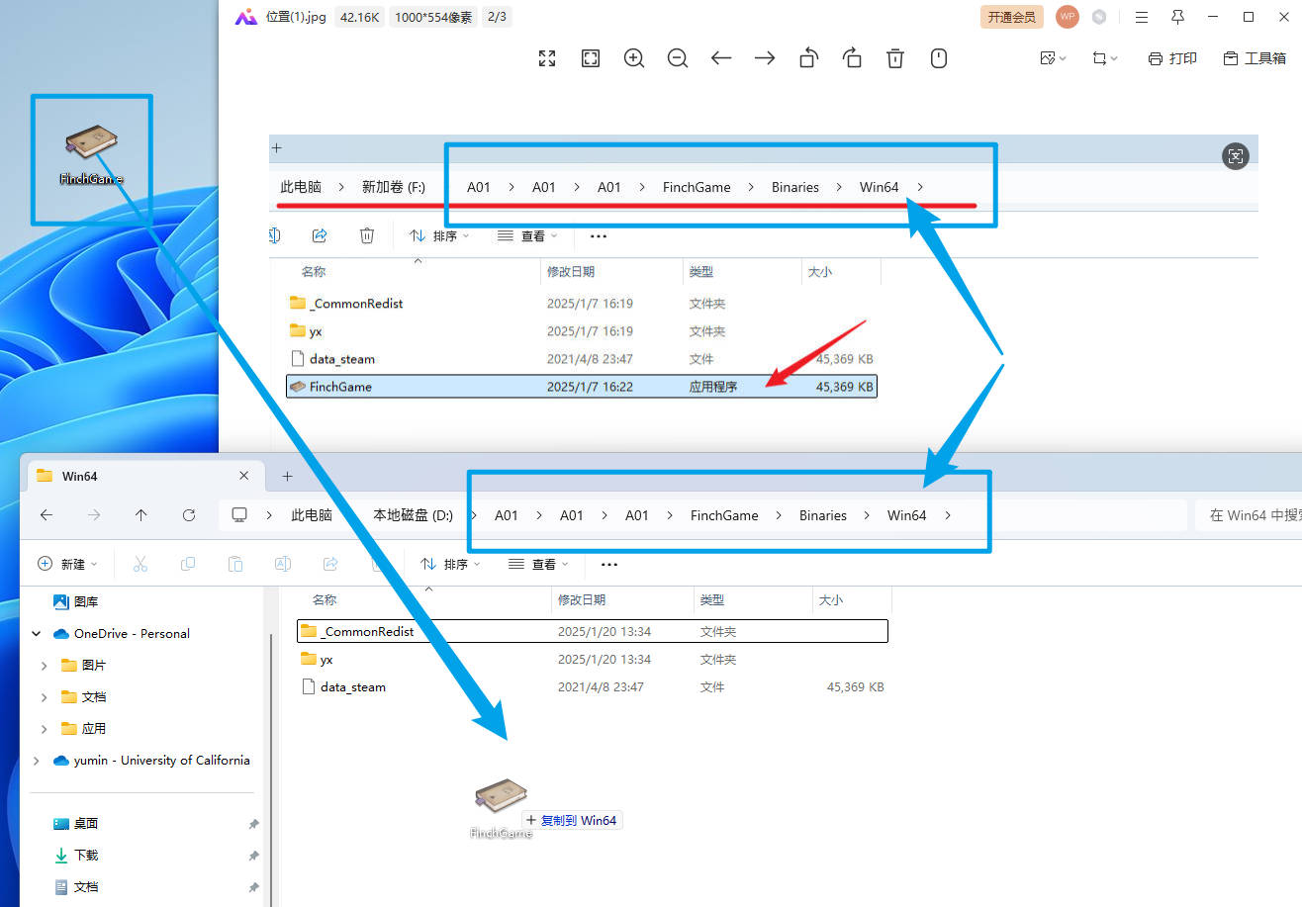Image resolution: width=1302 pixels, height=907 pixels.
Task: Collapse the OneDrive - Personal tree node
Action: pos(37,633)
